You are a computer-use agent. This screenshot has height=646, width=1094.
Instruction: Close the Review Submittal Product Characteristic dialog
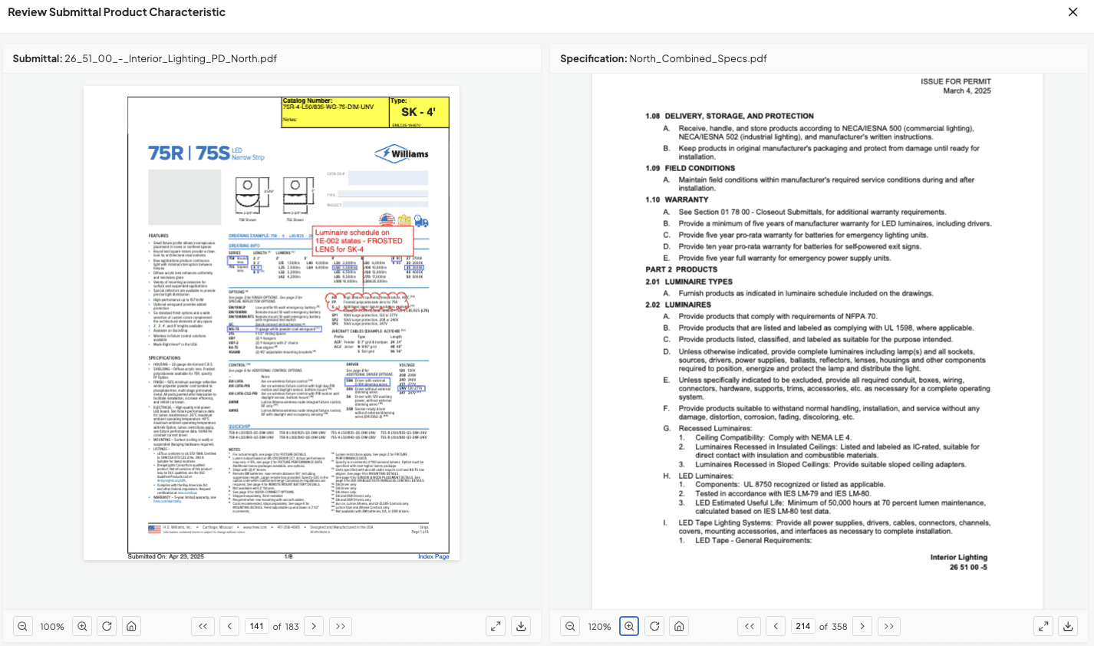(x=1073, y=12)
